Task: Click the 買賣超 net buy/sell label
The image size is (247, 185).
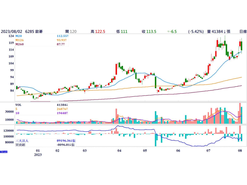Action: [22, 145]
